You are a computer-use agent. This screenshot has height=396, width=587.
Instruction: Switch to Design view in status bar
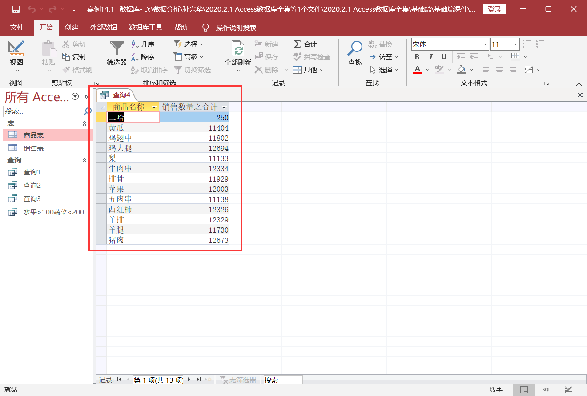[x=568, y=390]
